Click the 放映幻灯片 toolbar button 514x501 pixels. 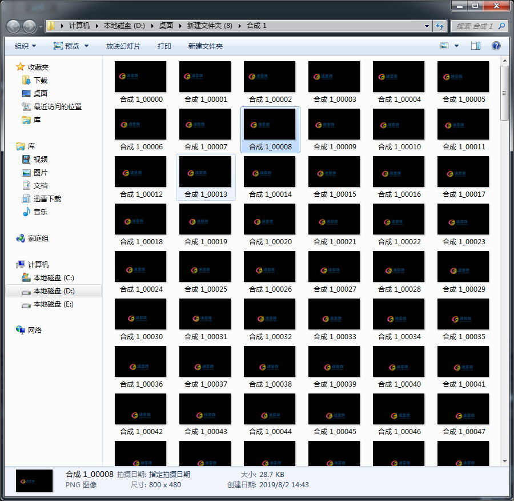coord(123,46)
